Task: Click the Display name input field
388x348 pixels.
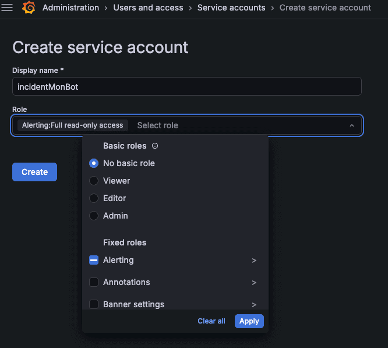Action: (187, 86)
